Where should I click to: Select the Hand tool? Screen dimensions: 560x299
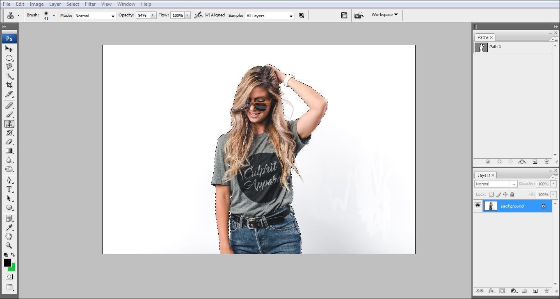point(9,236)
